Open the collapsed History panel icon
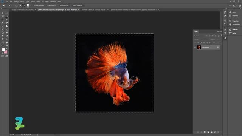 [225, 12]
